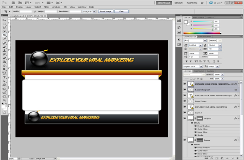Viewport: 244px width, 160px height.
Task: Open the English: USA language dropdown
Action: [201, 67]
